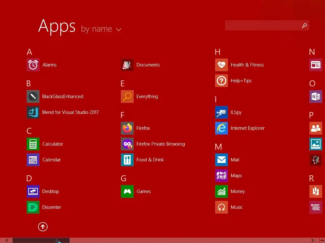
Task: Click the Desktop tile icon
Action: pyautogui.click(x=33, y=191)
